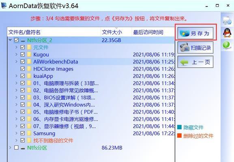Image resolution: width=234 pixels, height=162 pixels.
Task: Uncheck the Ntfs分区_2 checkbox
Action: click(x=16, y=40)
